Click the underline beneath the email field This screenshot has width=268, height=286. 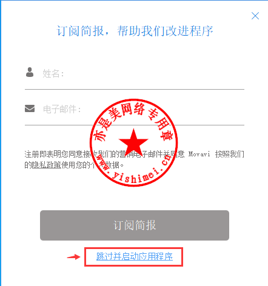[135, 125]
